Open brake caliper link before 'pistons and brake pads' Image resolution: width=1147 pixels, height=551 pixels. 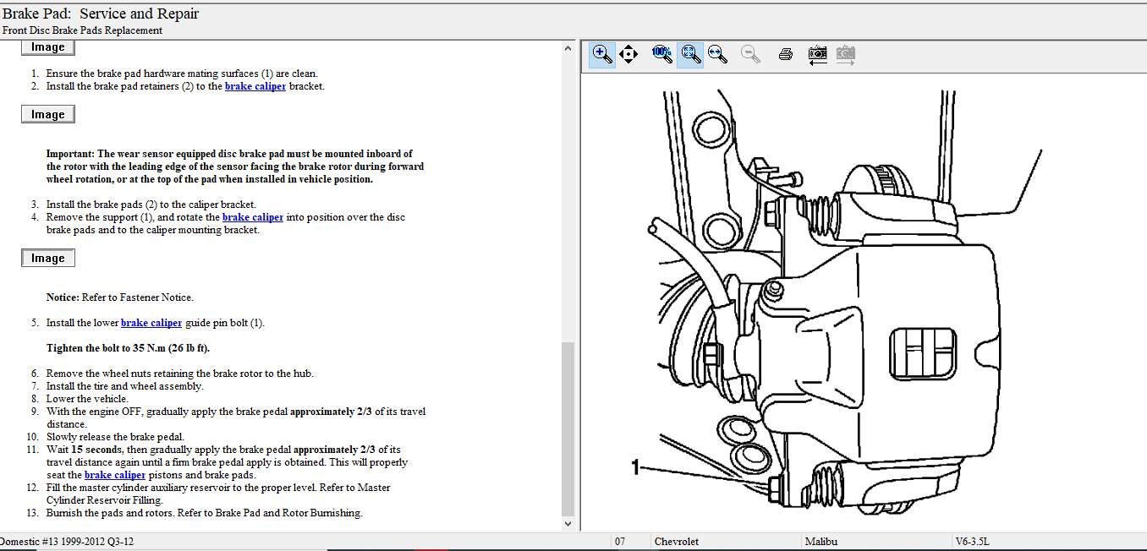[115, 475]
